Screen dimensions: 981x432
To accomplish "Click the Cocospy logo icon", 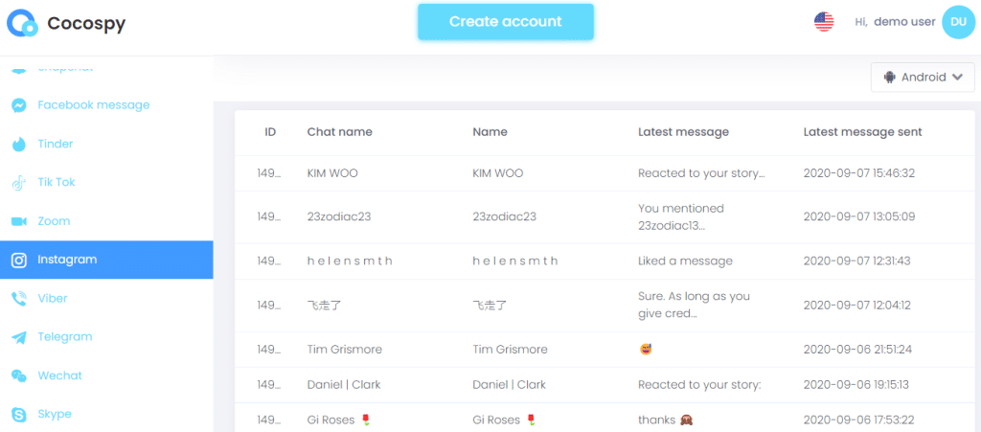I will [x=23, y=24].
